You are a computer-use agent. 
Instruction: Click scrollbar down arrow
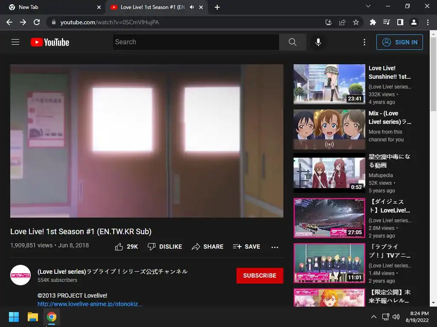click(433, 303)
